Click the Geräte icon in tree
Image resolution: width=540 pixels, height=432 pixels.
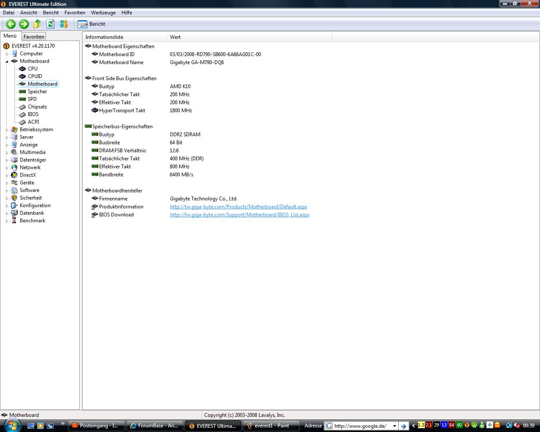14,183
